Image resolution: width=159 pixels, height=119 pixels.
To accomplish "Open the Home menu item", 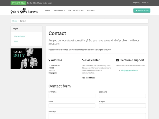I will pos(48,11).
